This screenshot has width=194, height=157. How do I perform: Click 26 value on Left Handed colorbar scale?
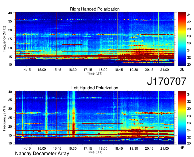tap(189, 123)
